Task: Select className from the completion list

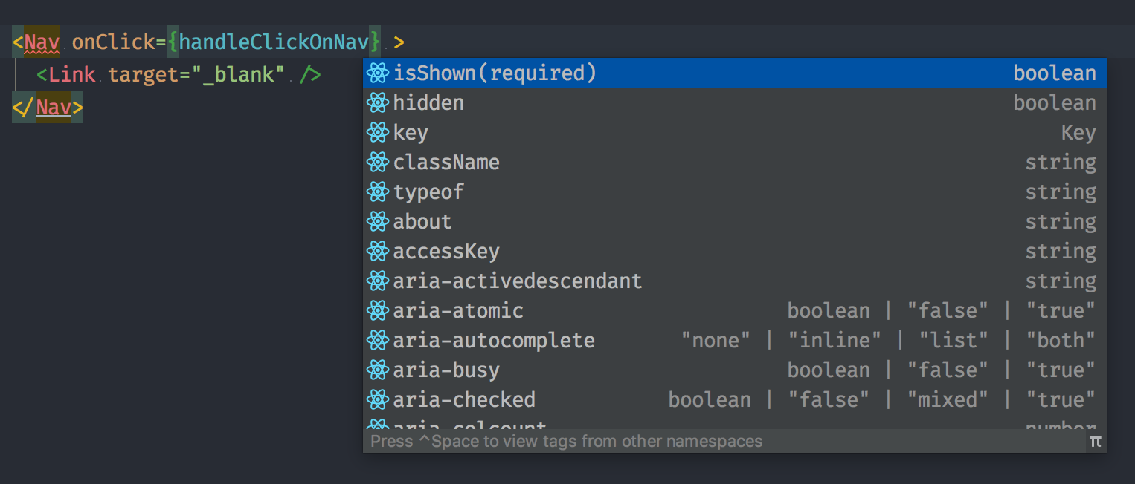Action: (735, 162)
